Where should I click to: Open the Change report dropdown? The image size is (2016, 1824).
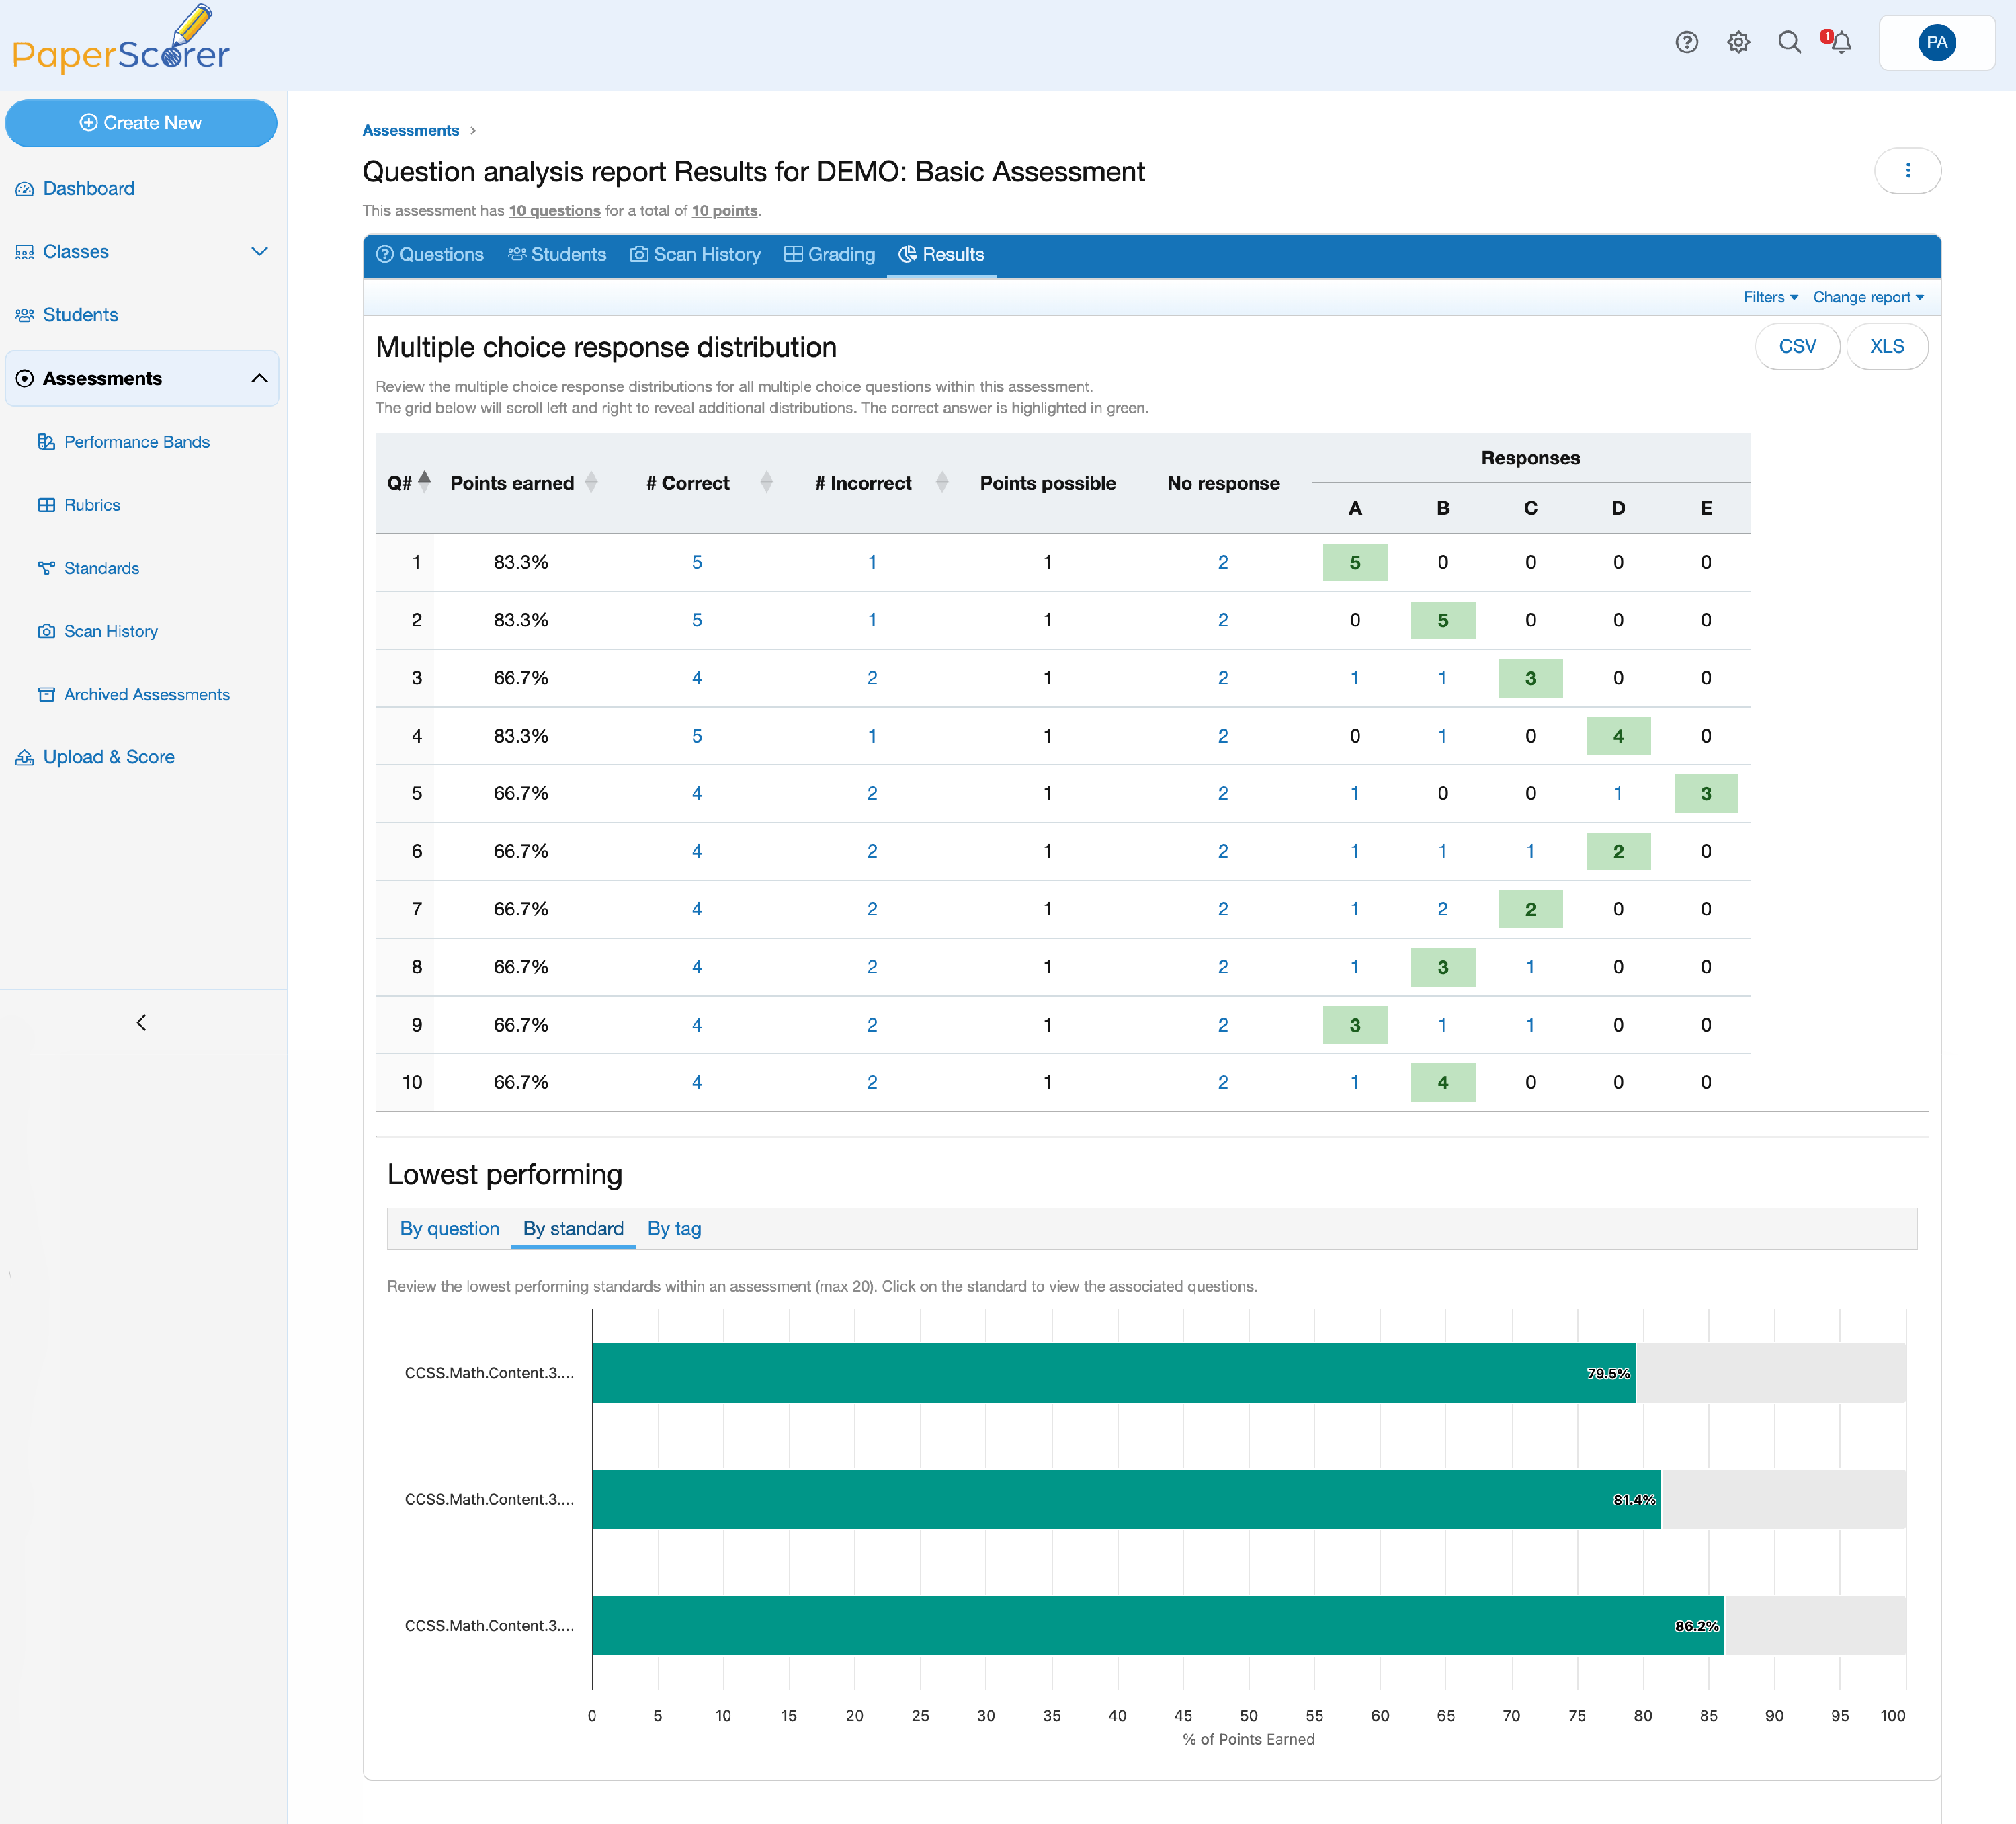tap(1868, 297)
